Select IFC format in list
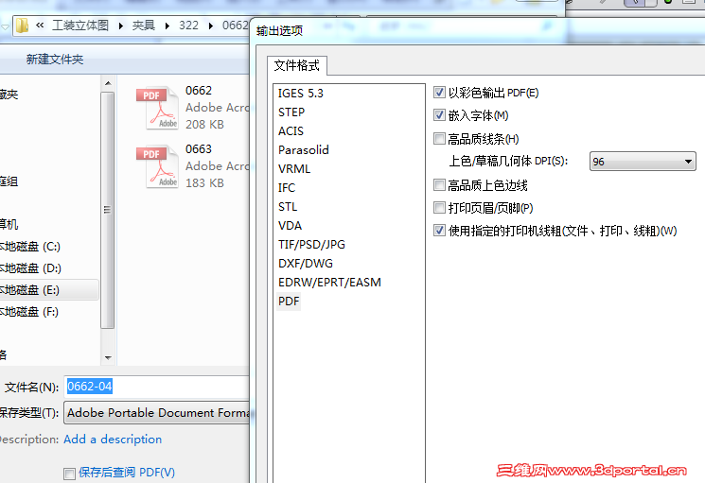 coord(287,188)
